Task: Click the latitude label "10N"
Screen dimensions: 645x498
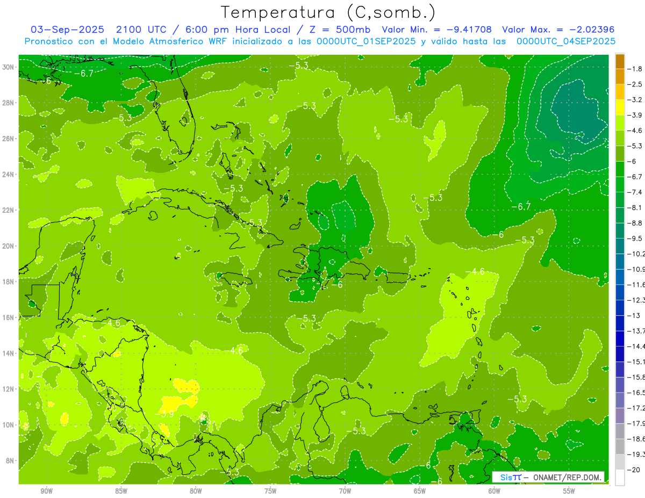Action: click(8, 425)
